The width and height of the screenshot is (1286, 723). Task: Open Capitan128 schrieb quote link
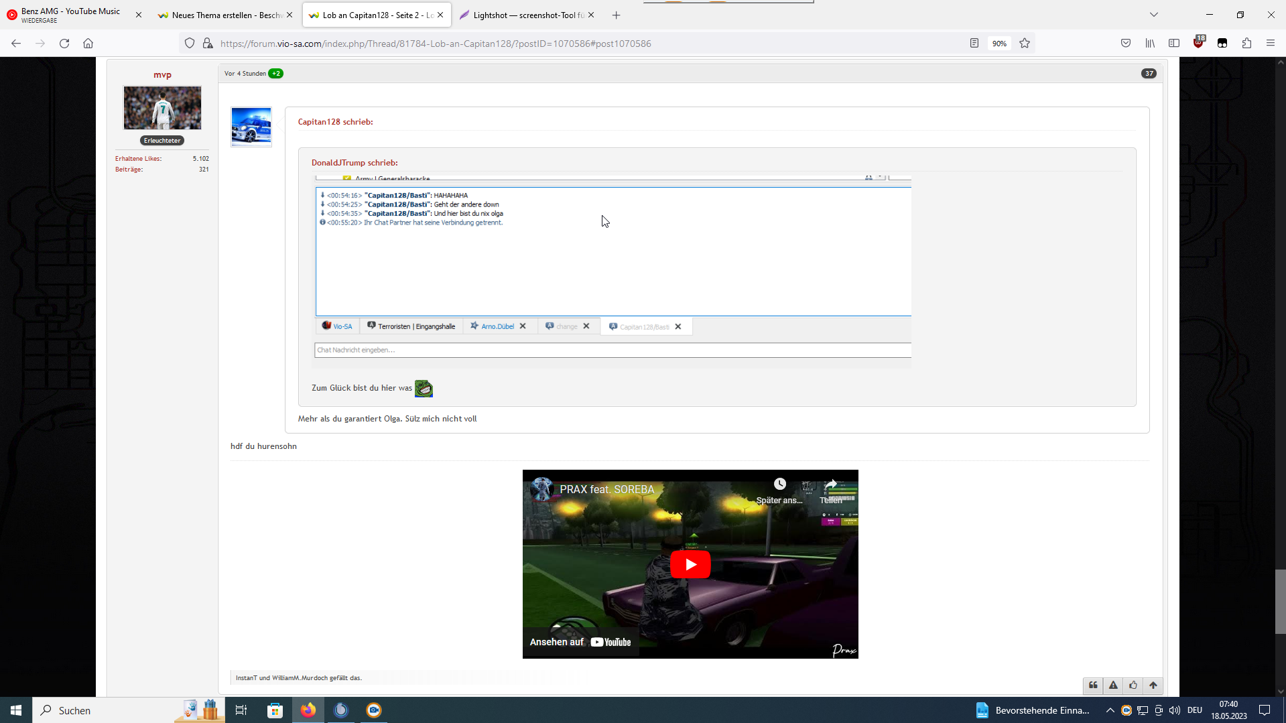(x=335, y=122)
